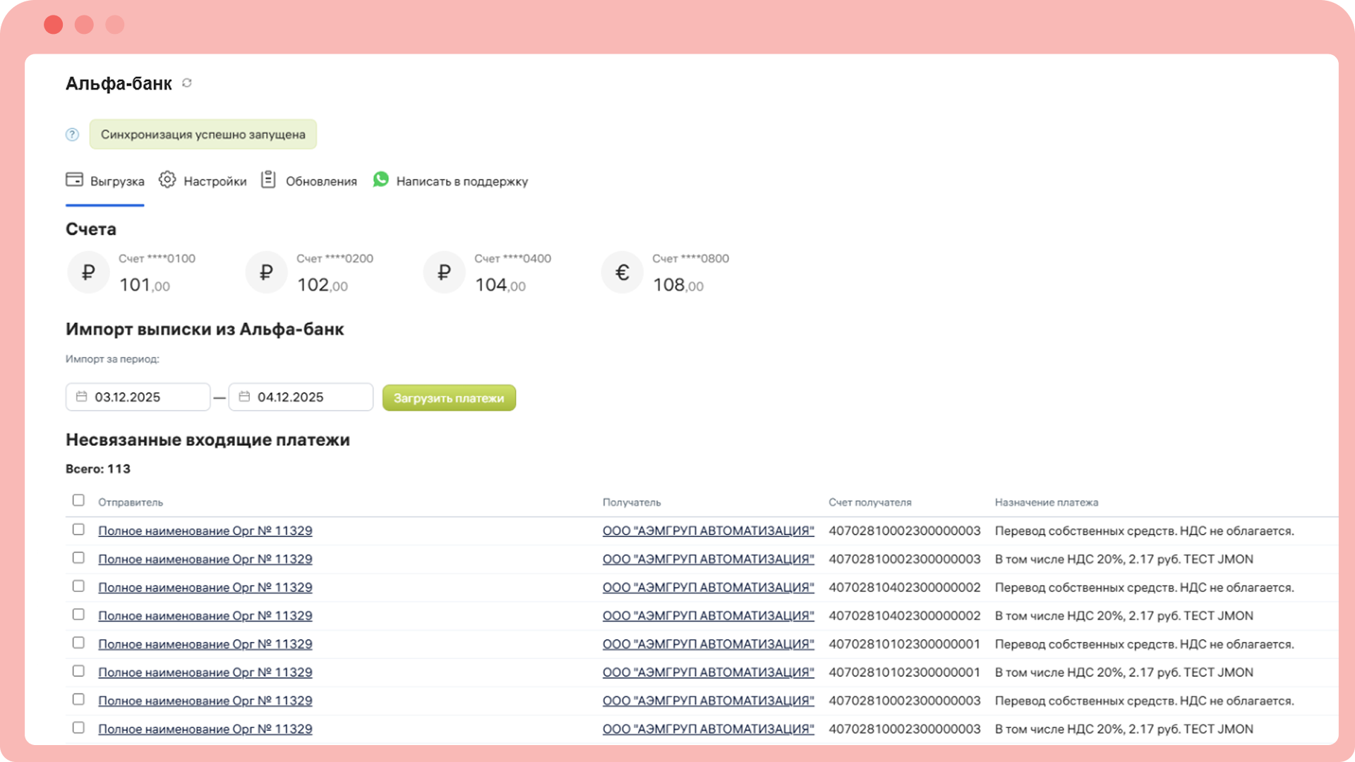1355x762 pixels.
Task: Select the euro icon of account ****0800
Action: [x=622, y=272]
